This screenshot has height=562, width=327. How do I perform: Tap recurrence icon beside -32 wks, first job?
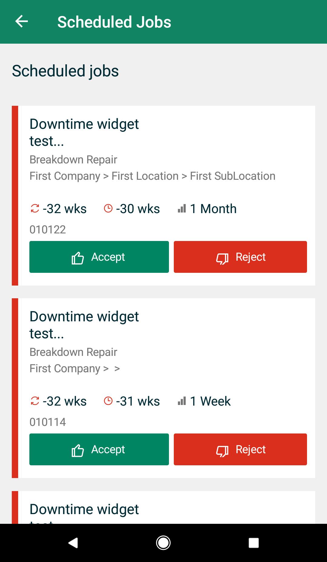pos(35,209)
